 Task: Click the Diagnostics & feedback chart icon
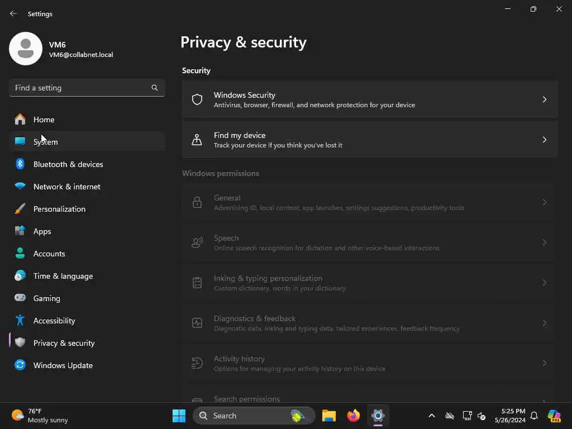(197, 323)
